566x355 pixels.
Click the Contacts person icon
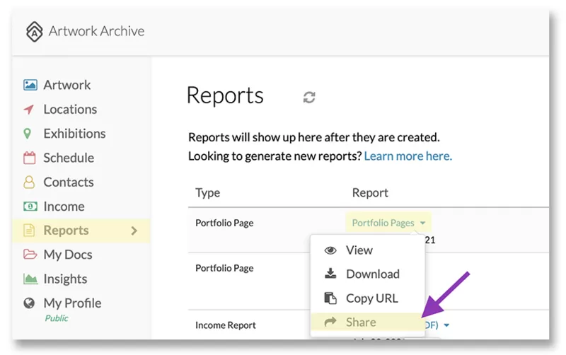[29, 182]
